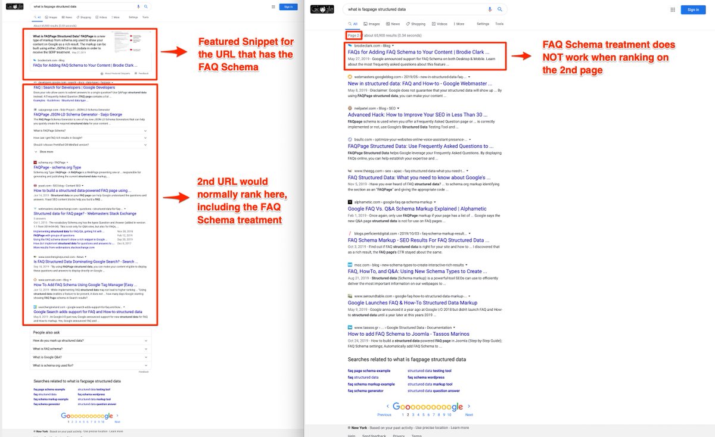Expand 'Should I choose Prettified OR Minified' question
Screen dimensions: 715x437
point(91,144)
